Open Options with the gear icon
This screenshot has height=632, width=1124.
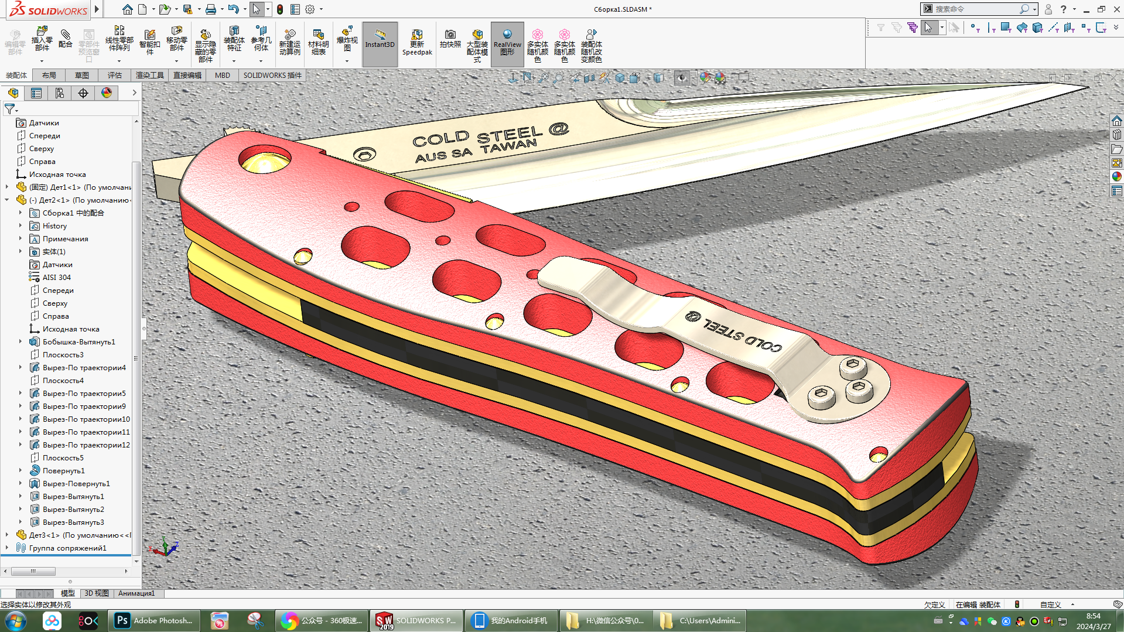[x=310, y=9]
